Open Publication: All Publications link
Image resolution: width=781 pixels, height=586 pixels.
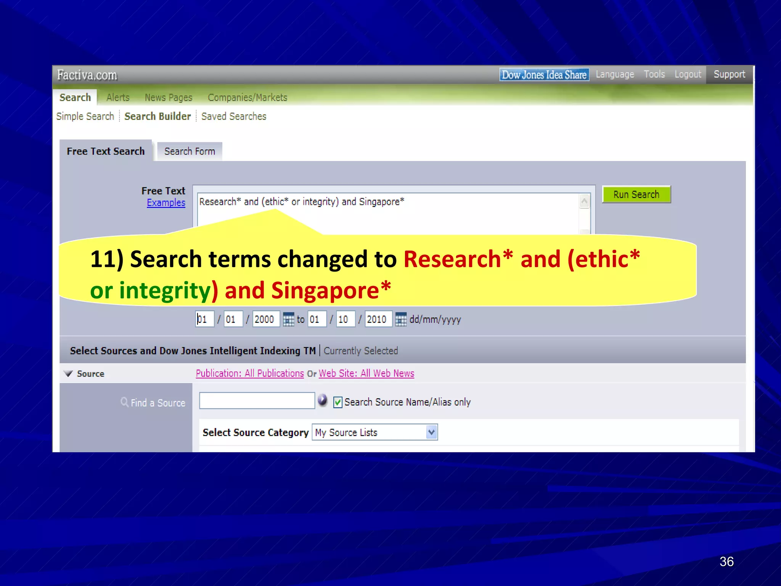(x=250, y=373)
